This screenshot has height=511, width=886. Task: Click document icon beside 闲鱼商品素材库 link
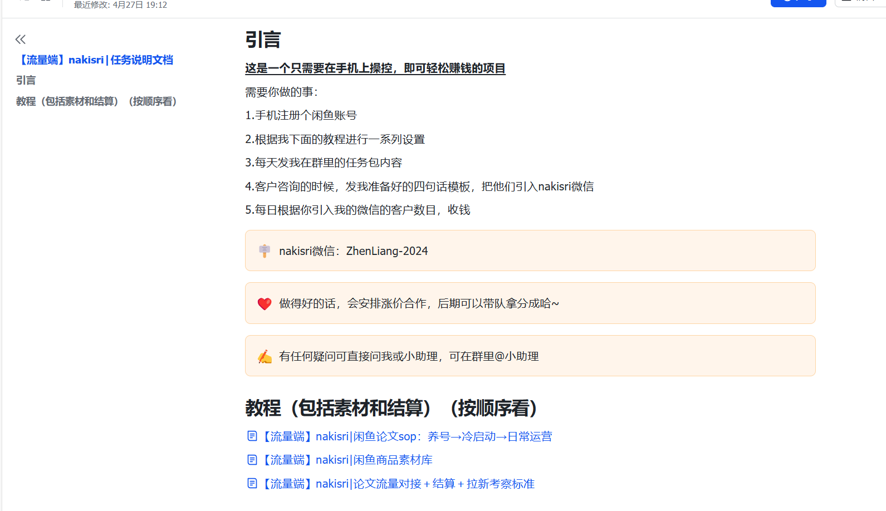point(252,460)
